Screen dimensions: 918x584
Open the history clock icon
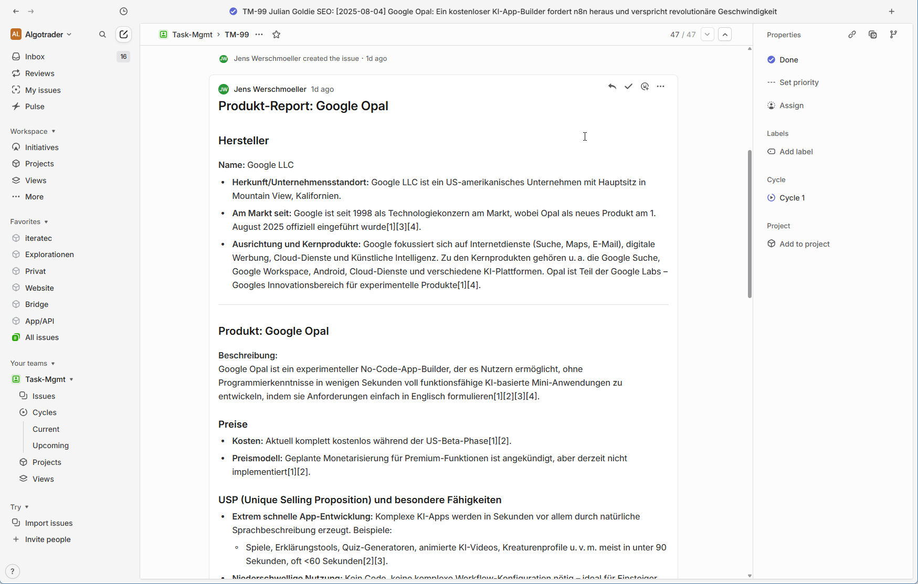coord(123,12)
